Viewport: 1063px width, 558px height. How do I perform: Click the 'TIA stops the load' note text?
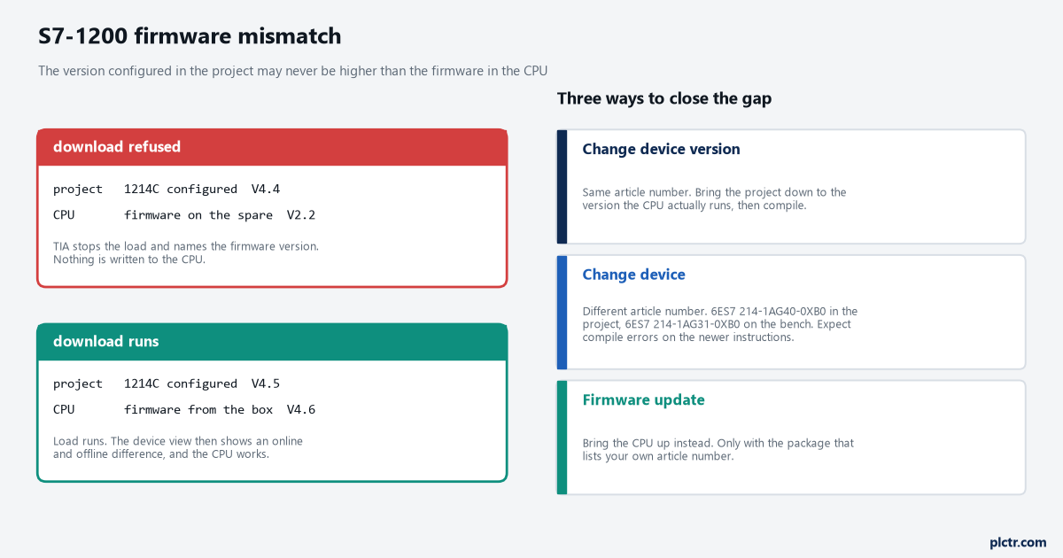(186, 252)
